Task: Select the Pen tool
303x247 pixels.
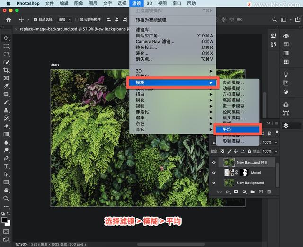Action: (x=6, y=158)
